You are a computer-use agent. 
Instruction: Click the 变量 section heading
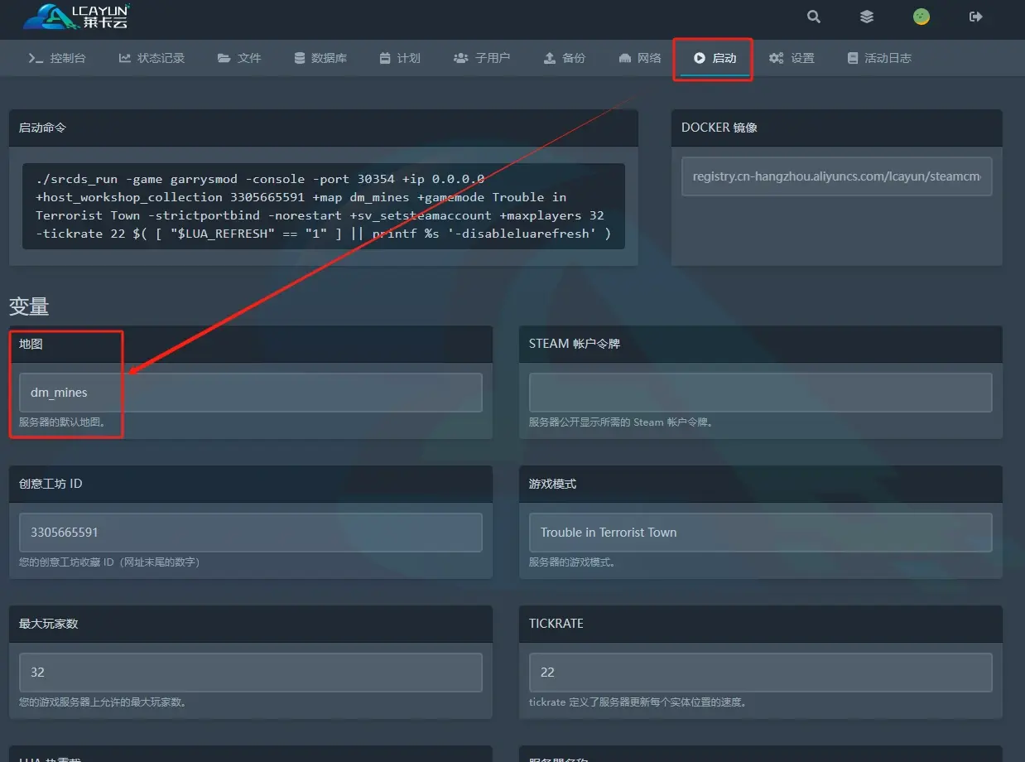pos(29,306)
